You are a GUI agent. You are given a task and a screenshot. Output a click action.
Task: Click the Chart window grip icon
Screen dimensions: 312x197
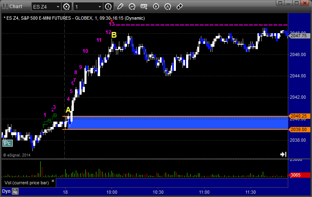pyautogui.click(x=5, y=7)
